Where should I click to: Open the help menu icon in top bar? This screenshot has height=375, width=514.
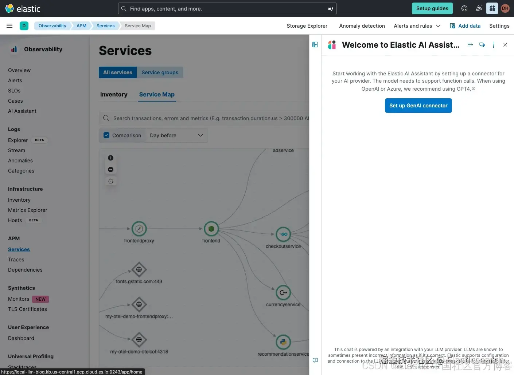464,8
